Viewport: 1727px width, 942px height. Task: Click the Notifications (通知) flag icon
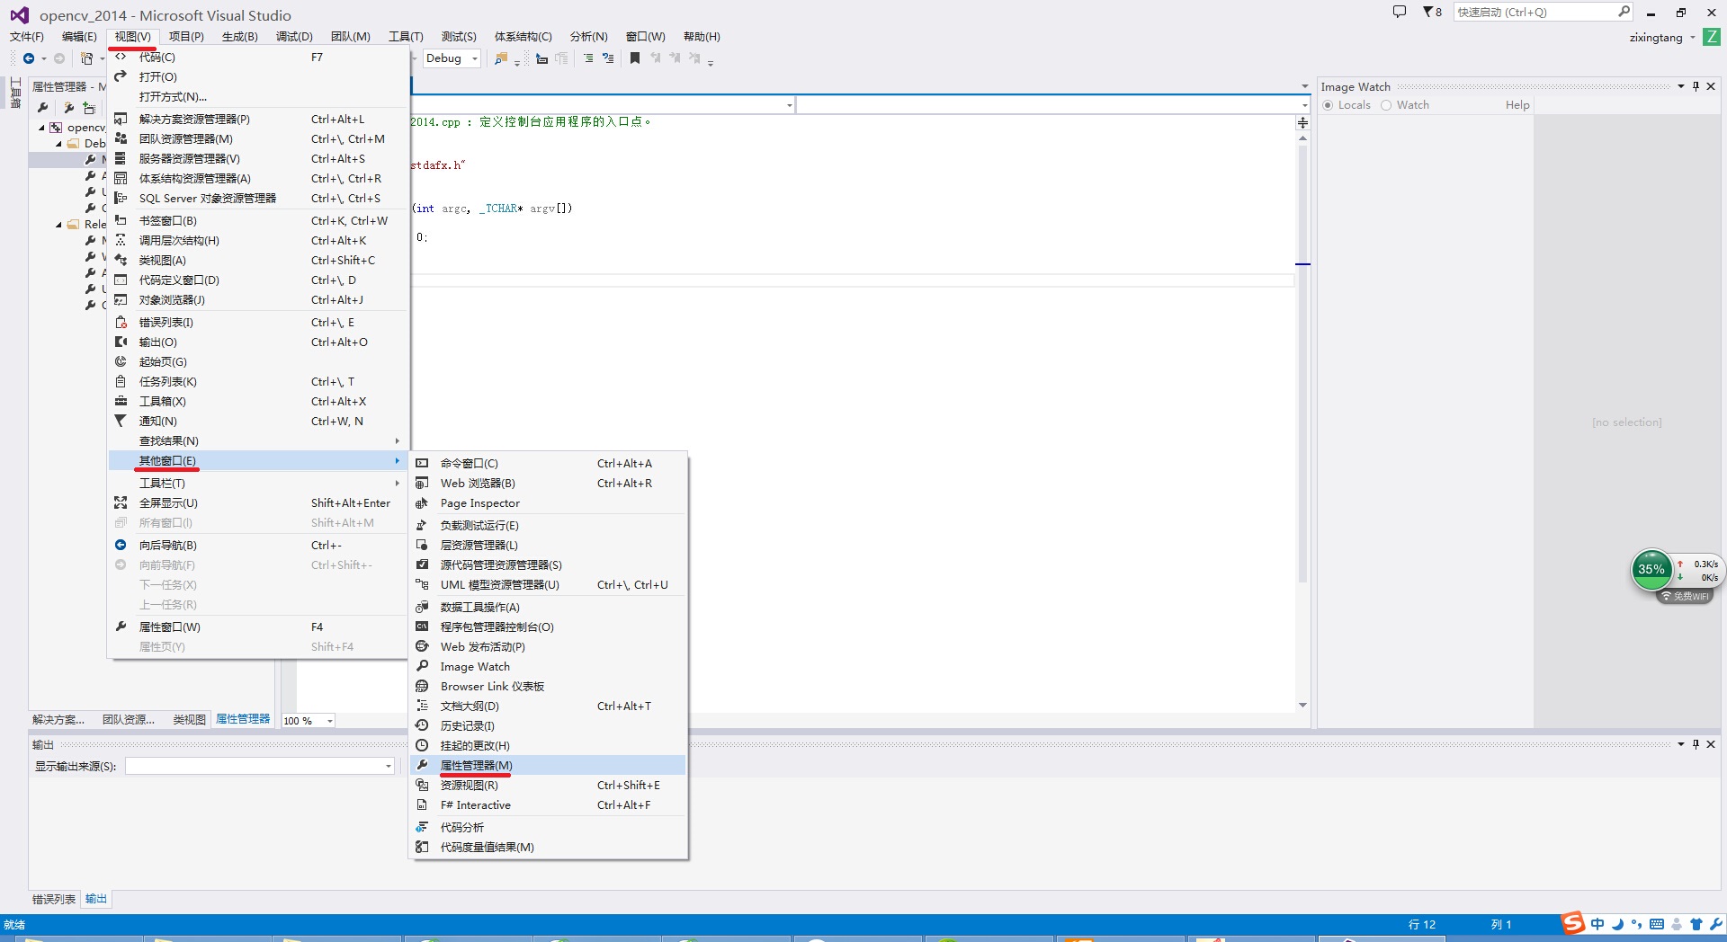pos(121,421)
